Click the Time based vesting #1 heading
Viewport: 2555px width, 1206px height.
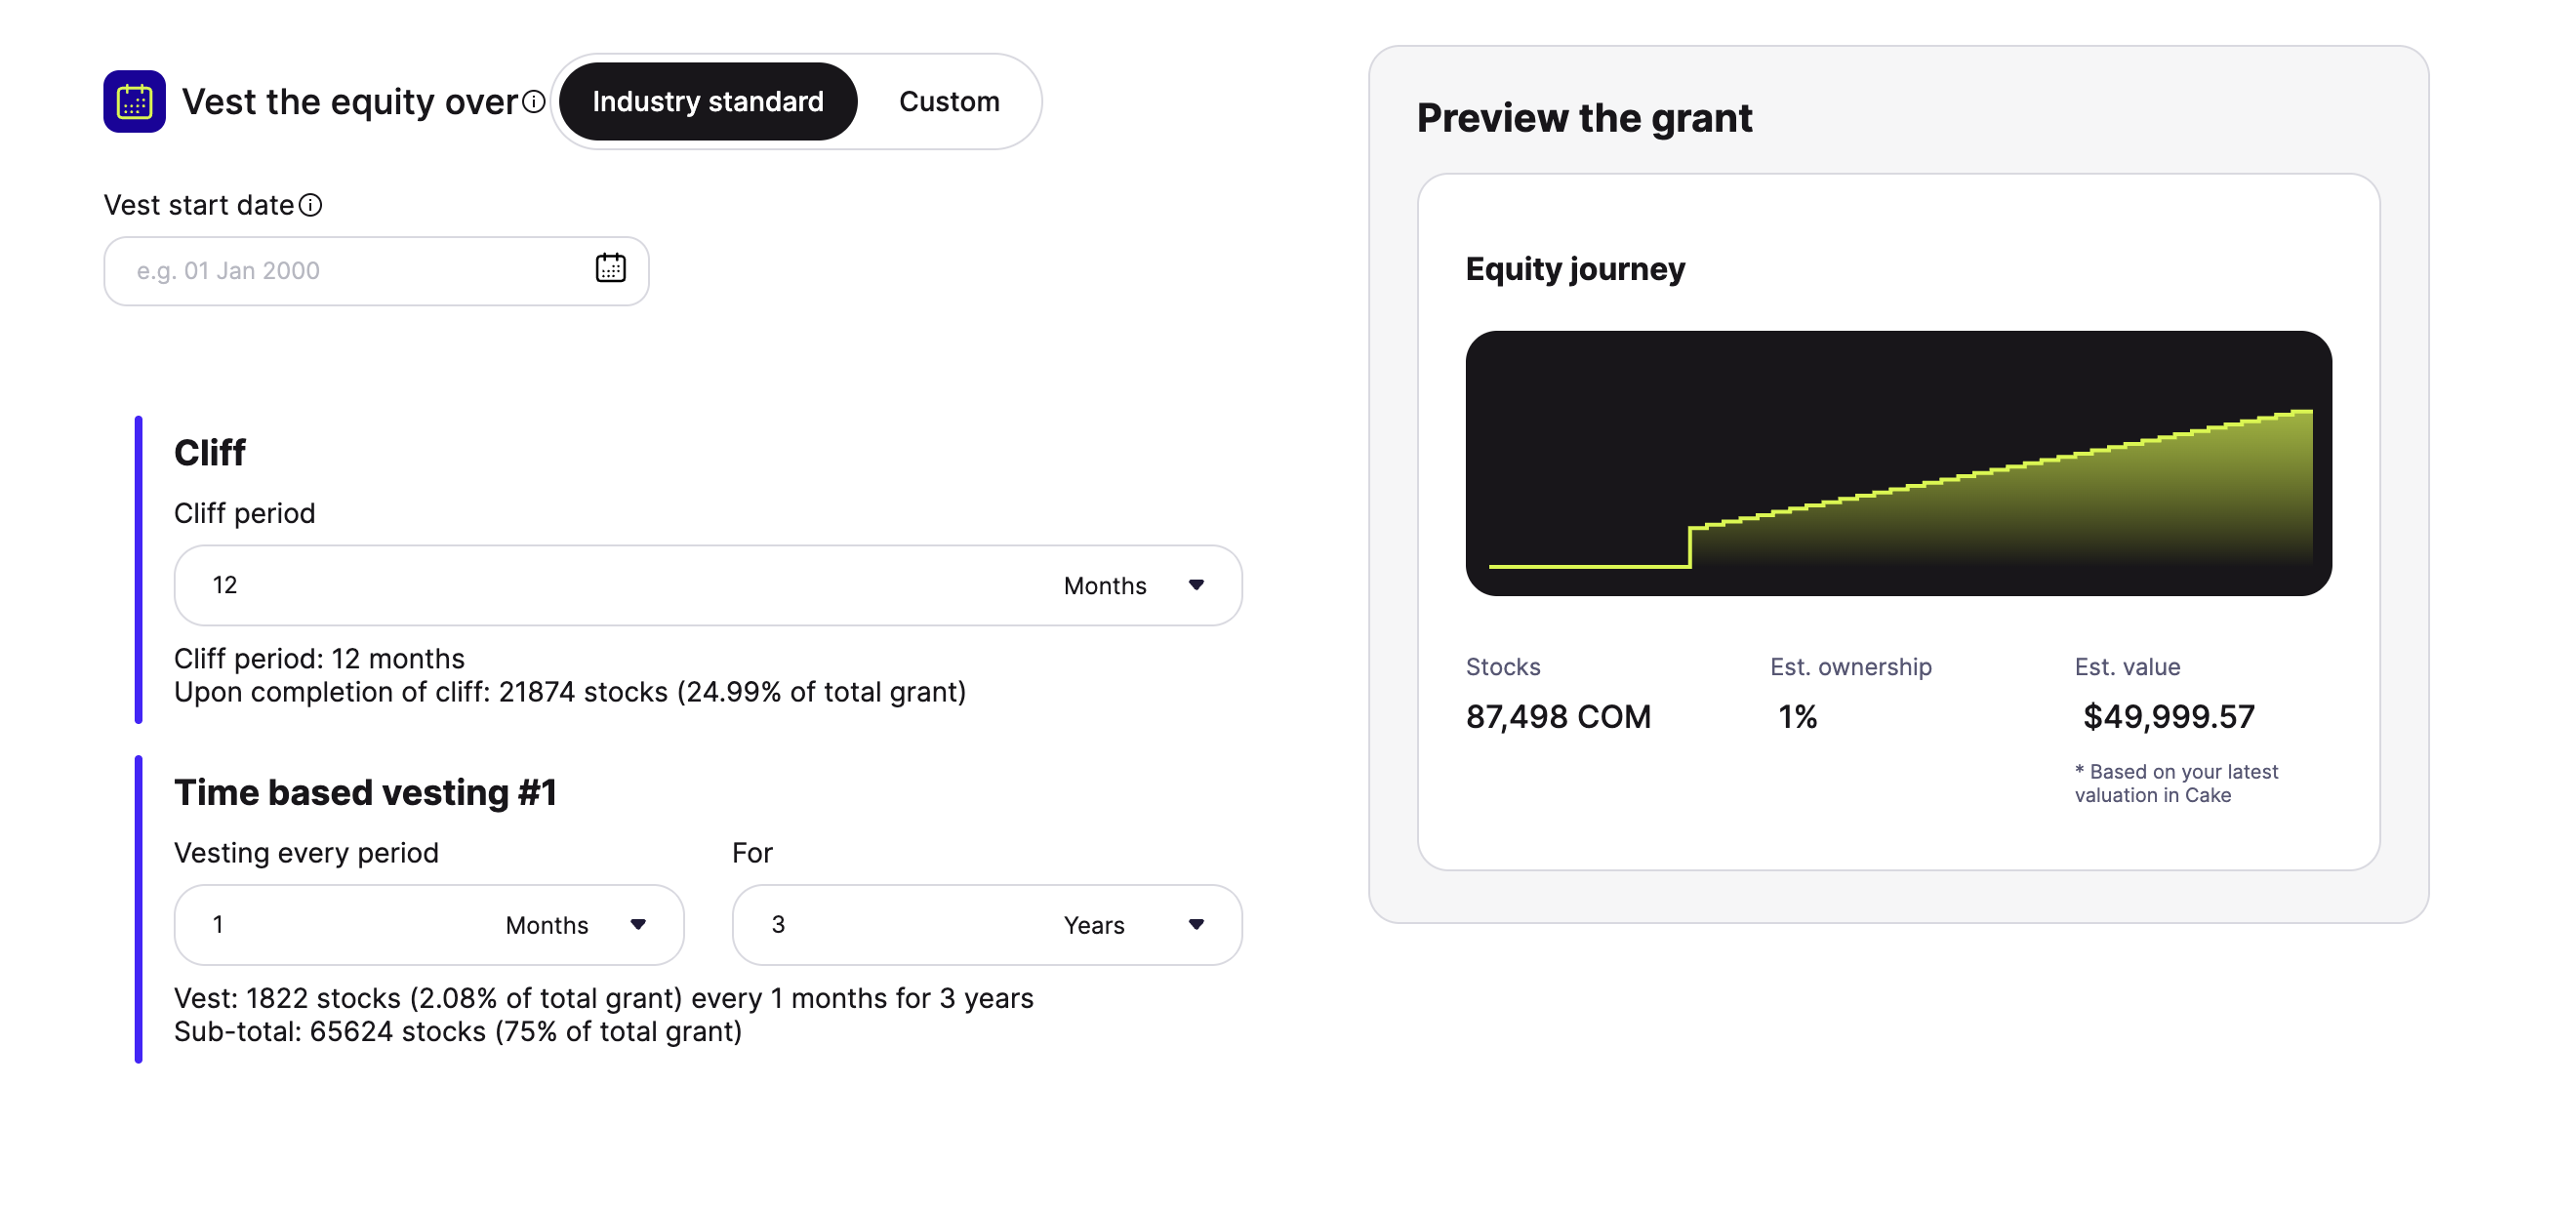(365, 792)
